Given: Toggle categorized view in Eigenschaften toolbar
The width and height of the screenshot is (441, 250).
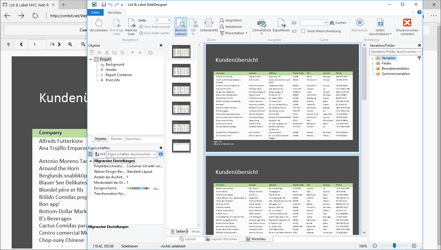Looking at the screenshot, I should (x=91, y=154).
